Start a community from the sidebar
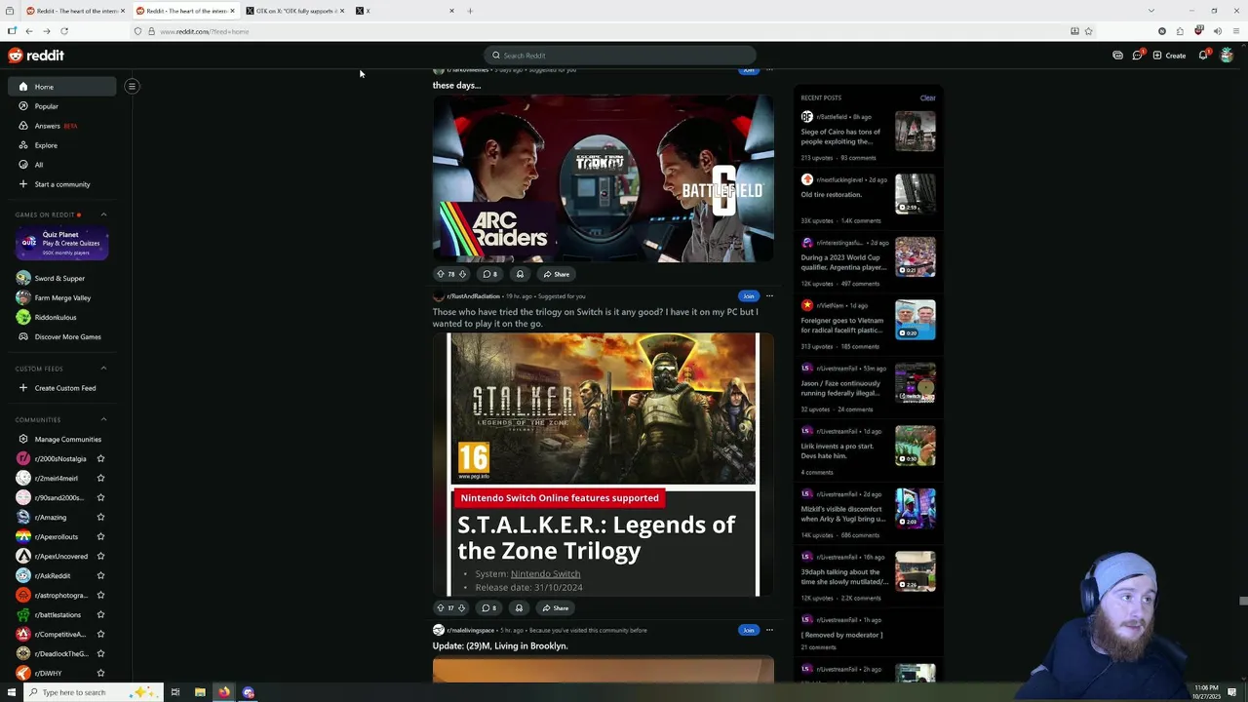Viewport: 1248px width, 702px height. click(61, 184)
